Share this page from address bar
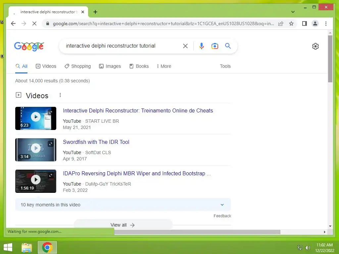This screenshot has width=339, height=254. tap(281, 23)
